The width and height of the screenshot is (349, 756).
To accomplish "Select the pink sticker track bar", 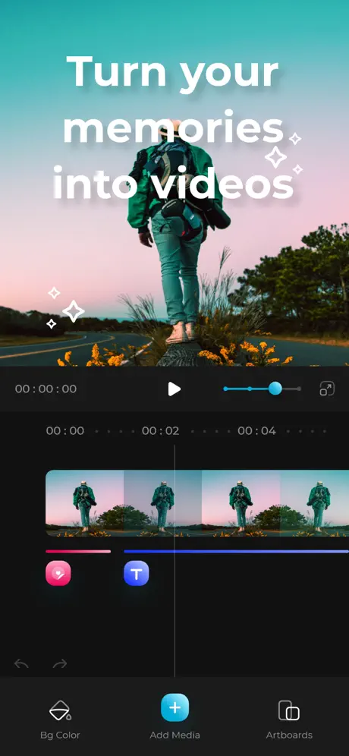I will coord(78,551).
